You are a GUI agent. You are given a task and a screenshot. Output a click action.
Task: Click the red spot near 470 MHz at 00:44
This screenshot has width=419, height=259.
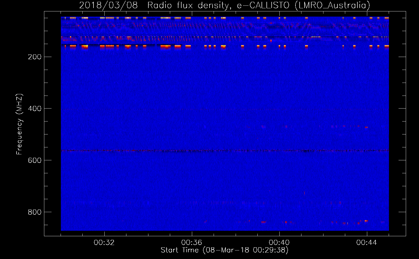pyautogui.click(x=366, y=127)
